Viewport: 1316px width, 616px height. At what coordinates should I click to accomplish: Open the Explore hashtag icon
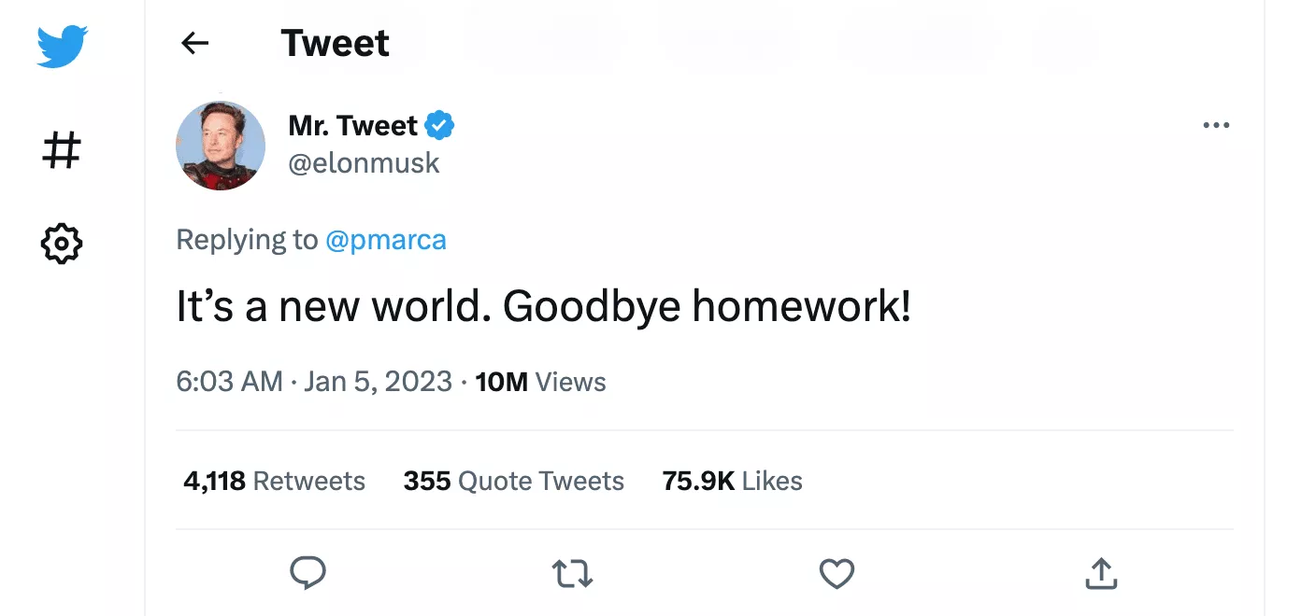click(62, 149)
